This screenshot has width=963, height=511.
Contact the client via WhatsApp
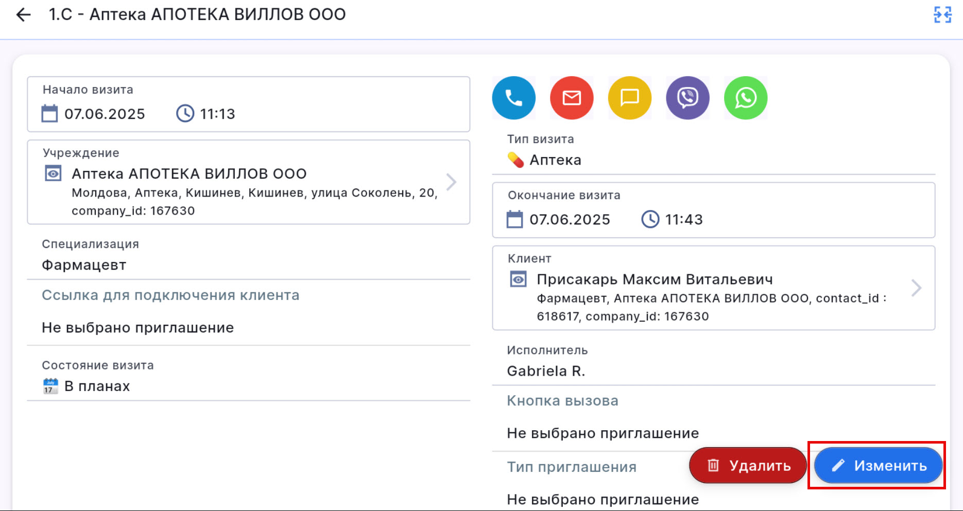coord(745,98)
